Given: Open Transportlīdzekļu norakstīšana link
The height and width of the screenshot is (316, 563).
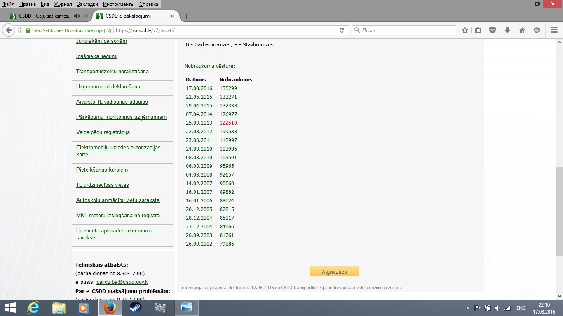Looking at the screenshot, I should [x=113, y=72].
